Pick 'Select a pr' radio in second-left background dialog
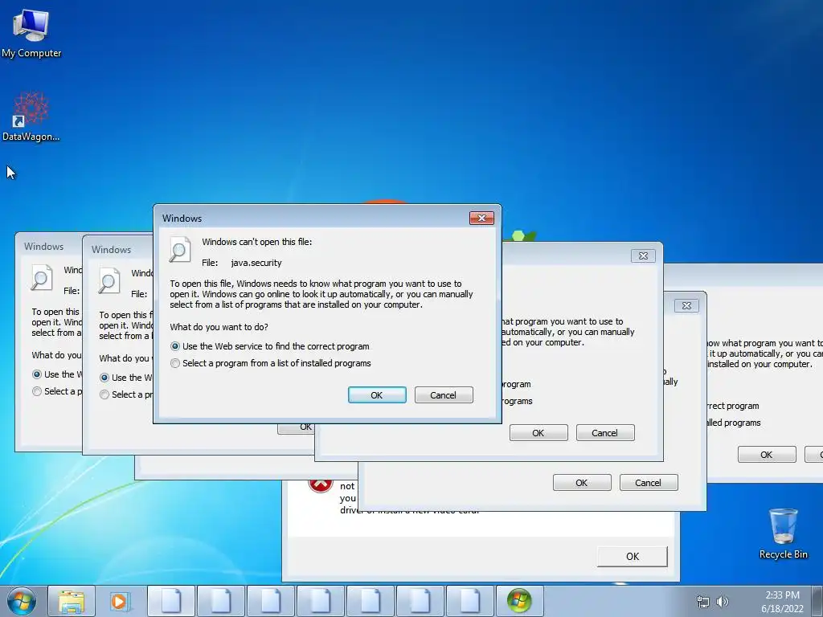 [x=104, y=394]
